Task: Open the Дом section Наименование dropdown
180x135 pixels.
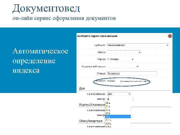Action: point(119,94)
